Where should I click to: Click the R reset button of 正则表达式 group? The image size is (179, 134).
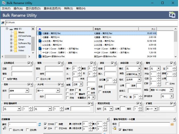(32, 63)
